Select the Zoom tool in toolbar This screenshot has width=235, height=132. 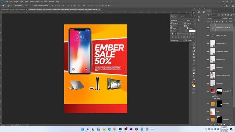(194, 76)
